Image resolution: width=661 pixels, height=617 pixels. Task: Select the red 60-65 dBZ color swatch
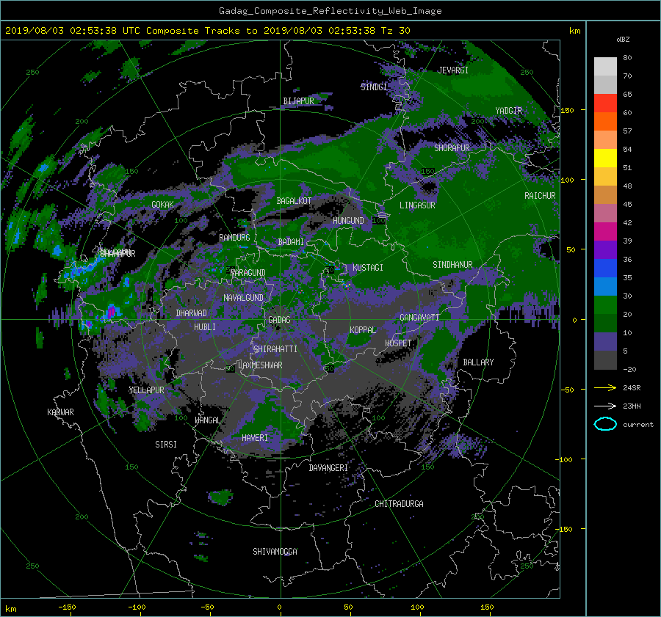pos(605,103)
